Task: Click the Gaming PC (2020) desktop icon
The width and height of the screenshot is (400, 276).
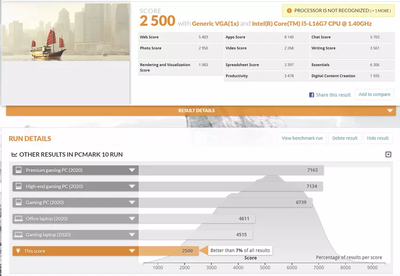Action: coord(19,203)
